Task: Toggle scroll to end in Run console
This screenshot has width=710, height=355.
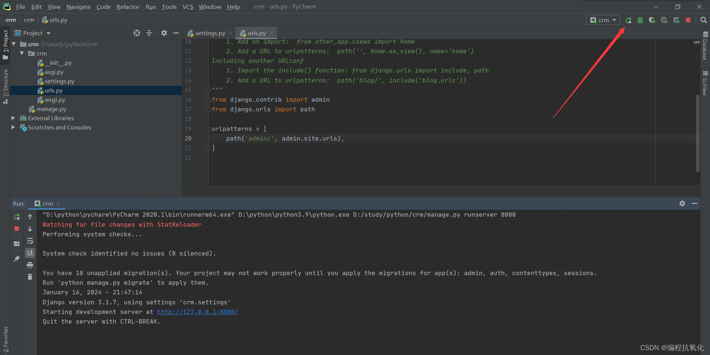Action: [x=30, y=253]
